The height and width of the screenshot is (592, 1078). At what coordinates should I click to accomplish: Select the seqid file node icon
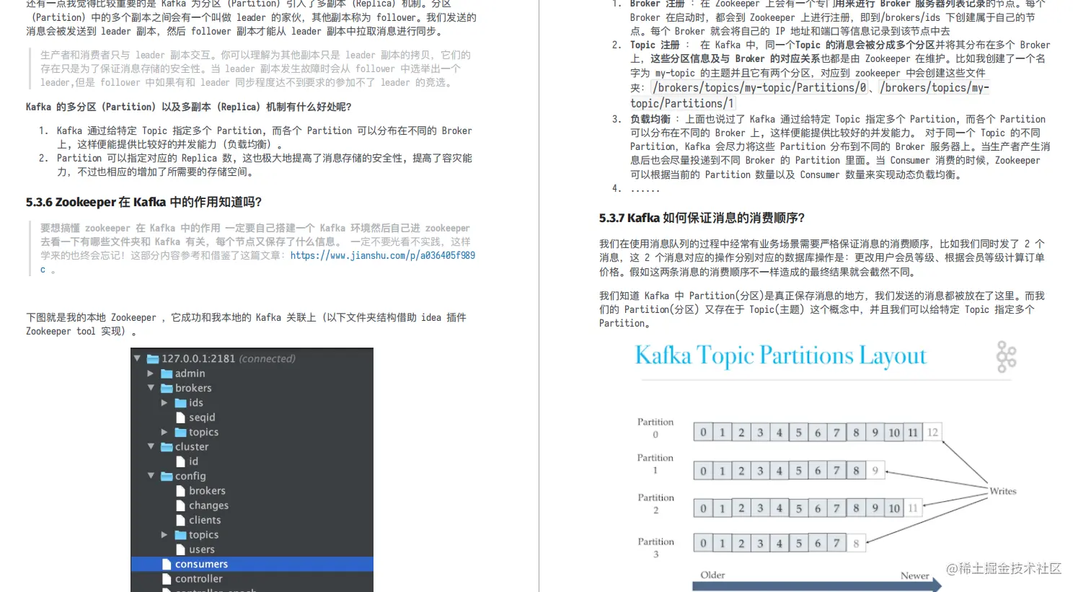tap(181, 417)
